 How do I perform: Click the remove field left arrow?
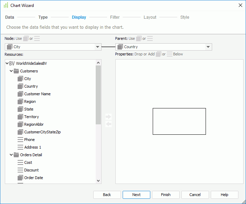coord(108,124)
